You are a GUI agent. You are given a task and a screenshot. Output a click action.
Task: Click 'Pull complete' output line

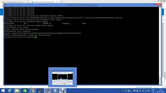(x=17, y=31)
